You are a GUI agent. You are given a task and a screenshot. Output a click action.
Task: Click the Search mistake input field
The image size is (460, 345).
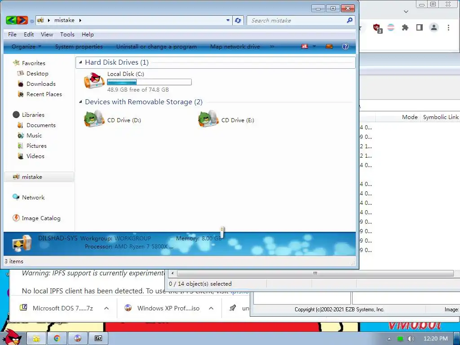[296, 20]
